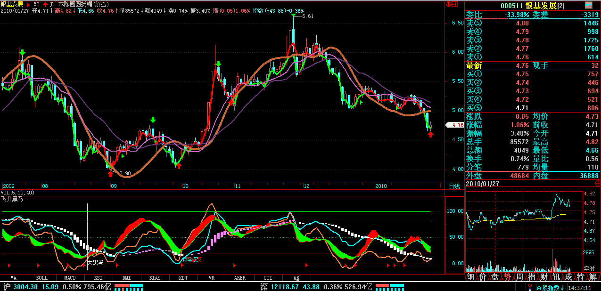Select the BOLL indicator tab
The width and height of the screenshot is (601, 291).
point(41,278)
